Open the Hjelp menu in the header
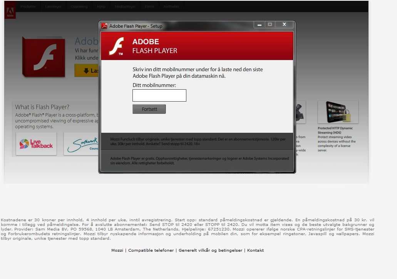 click(101, 6)
